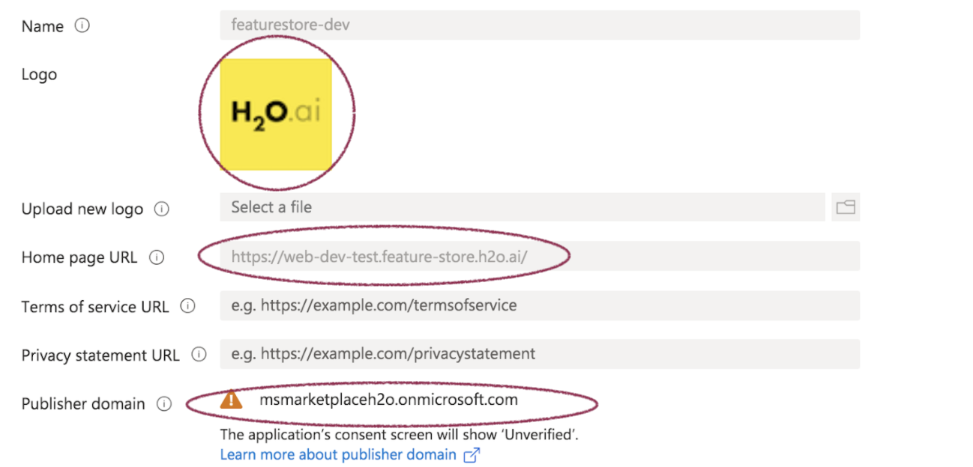
Task: Click the Home page URL text field
Action: coord(540,257)
